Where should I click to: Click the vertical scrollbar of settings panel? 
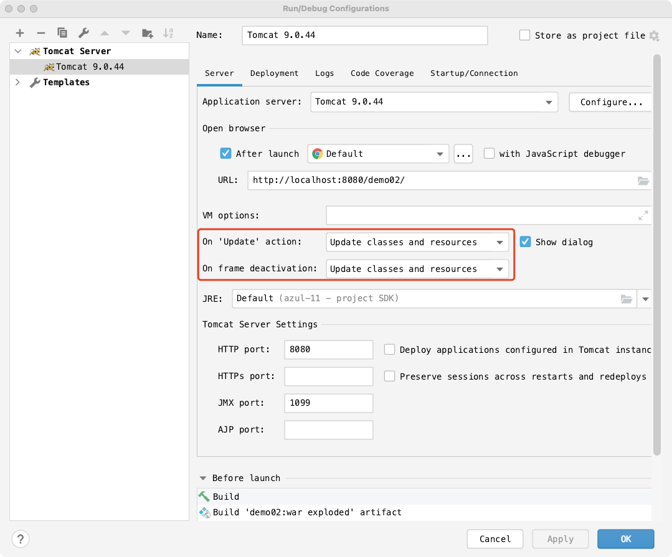pyautogui.click(x=656, y=255)
